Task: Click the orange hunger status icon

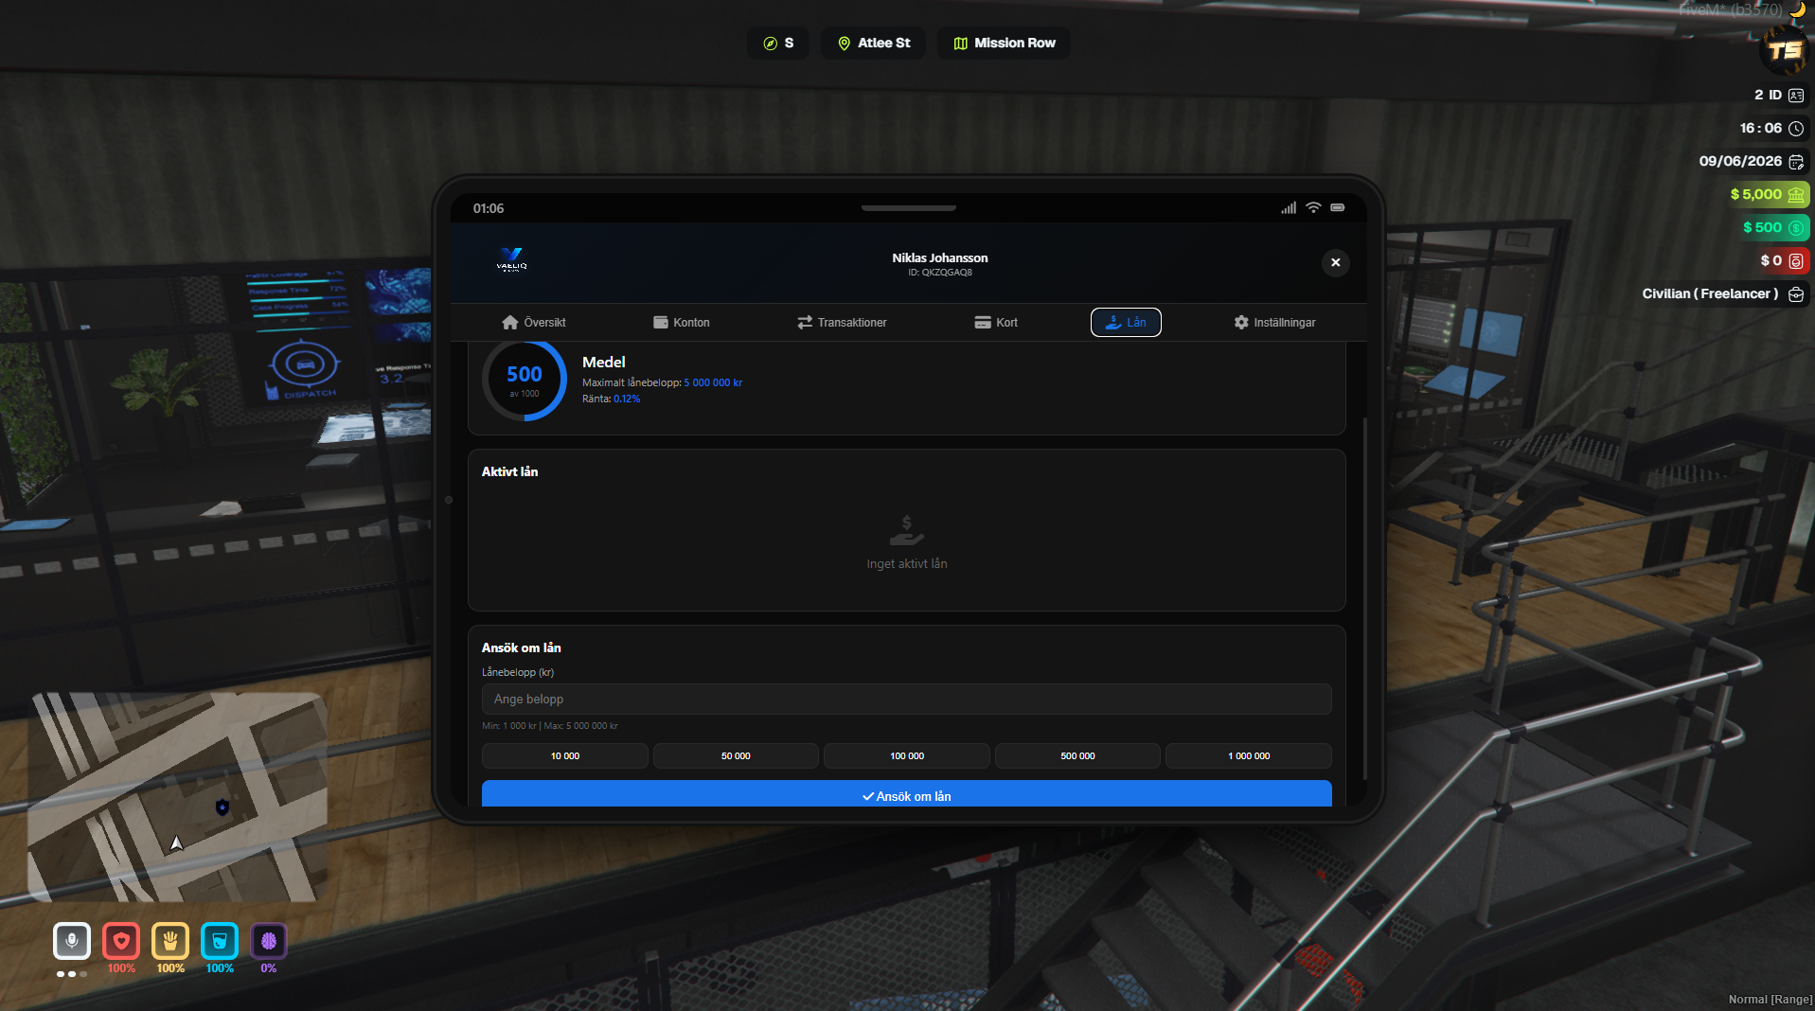Action: click(170, 941)
